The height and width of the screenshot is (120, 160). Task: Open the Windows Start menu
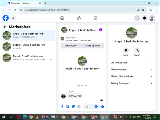click(x=4, y=117)
